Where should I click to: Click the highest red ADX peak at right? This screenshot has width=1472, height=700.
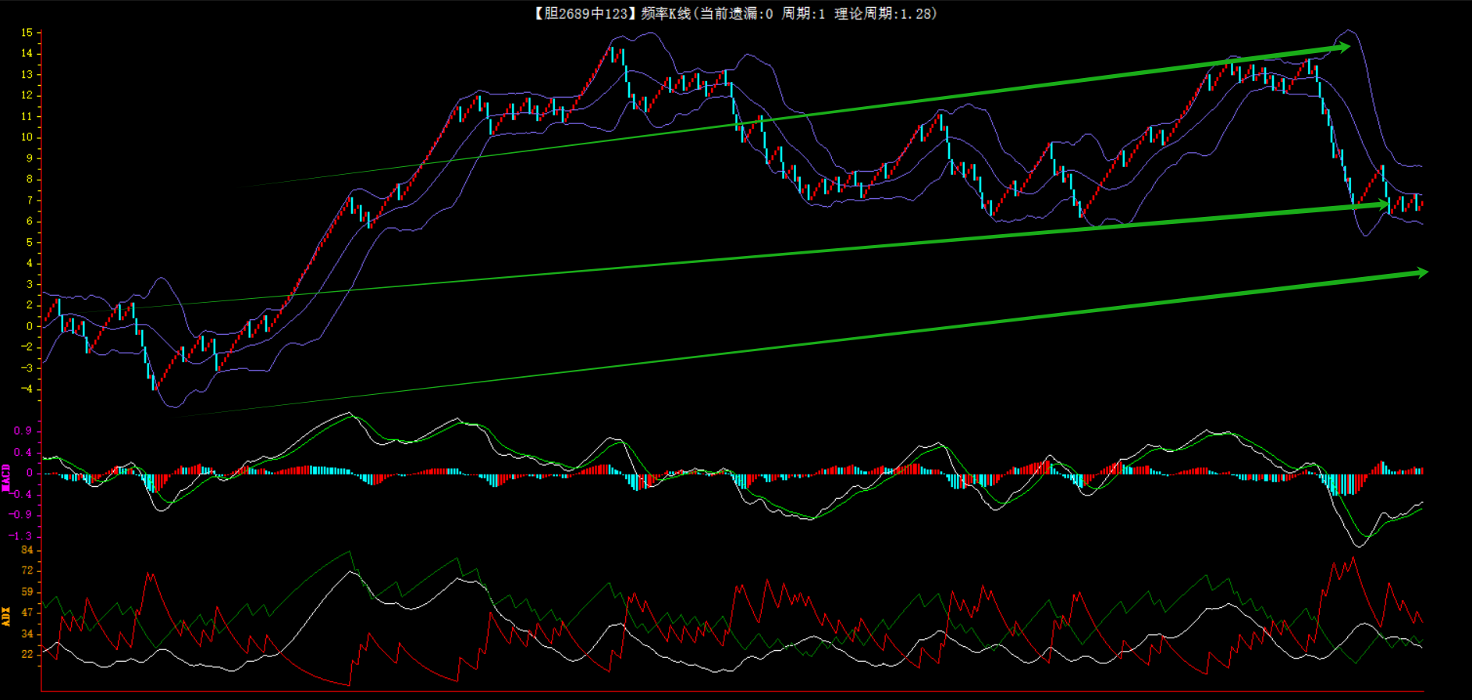(x=1353, y=558)
